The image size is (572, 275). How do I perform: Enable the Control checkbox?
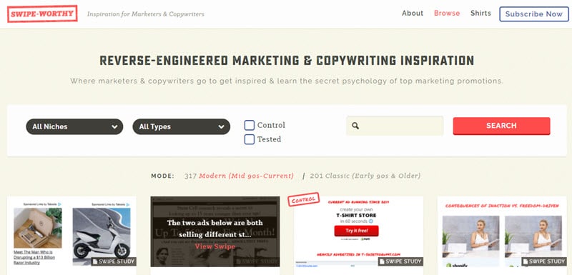(x=249, y=125)
